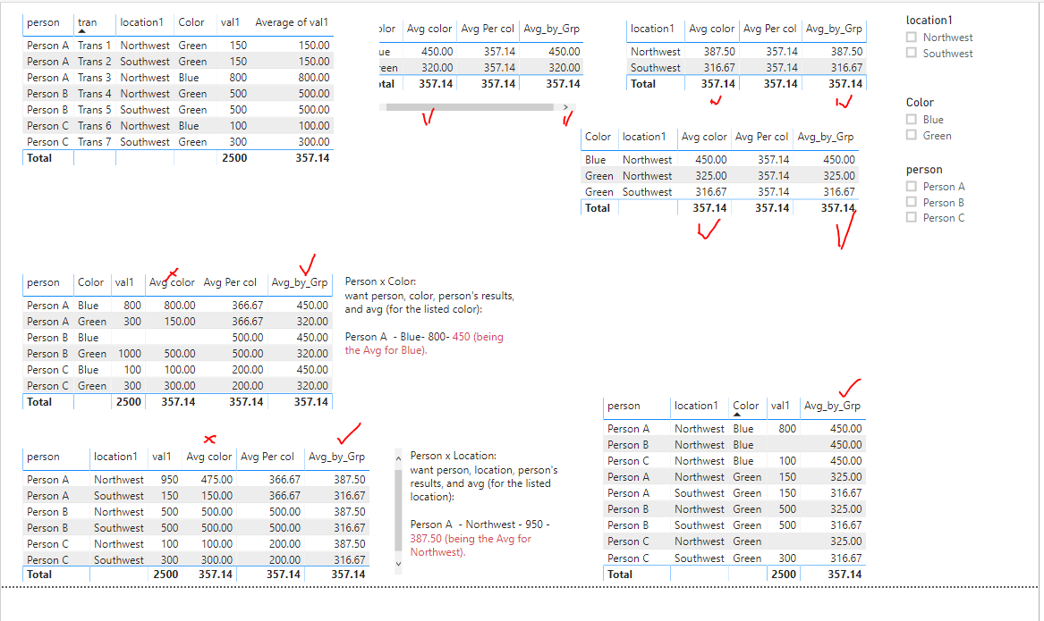Select the 'Person x Location:' text box heading

(x=453, y=456)
